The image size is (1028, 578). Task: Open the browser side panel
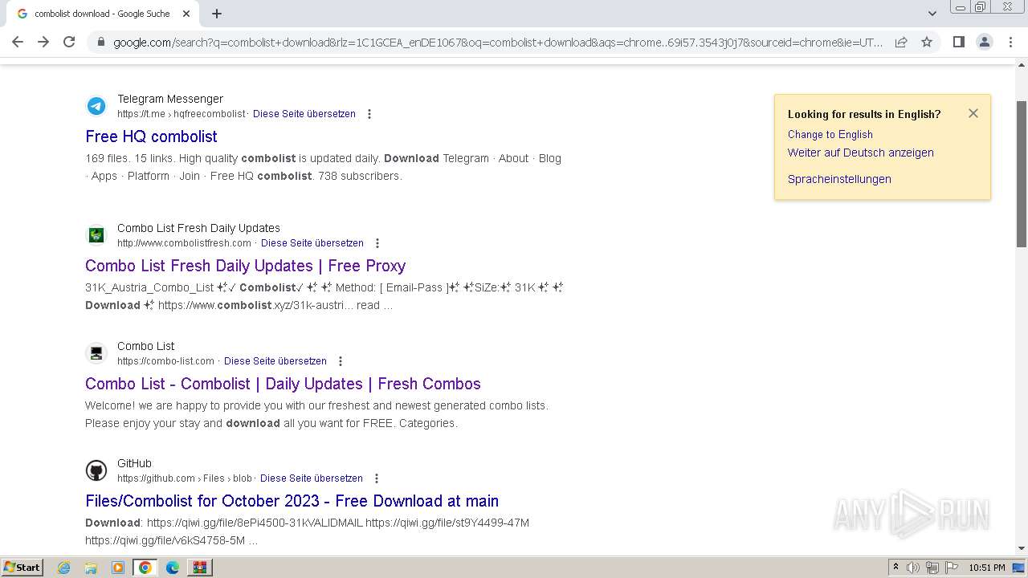pos(958,42)
